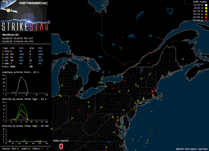Click the arrow next to the FAULT legend

(47, 149)
